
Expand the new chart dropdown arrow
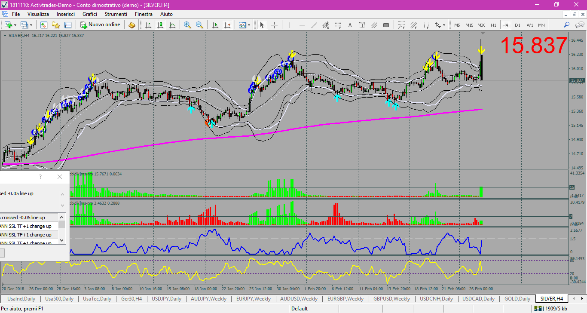pos(15,25)
